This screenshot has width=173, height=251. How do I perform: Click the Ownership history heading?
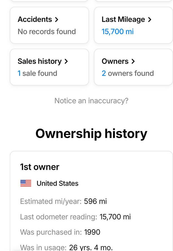click(91, 134)
